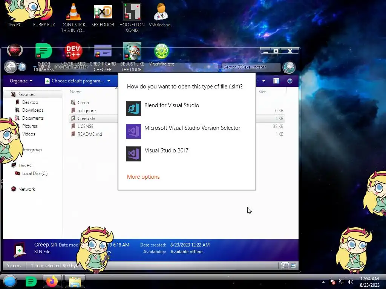Select Local Disk (C:) in navigation pane
Image resolution: width=386 pixels, height=289 pixels.
tap(35, 173)
